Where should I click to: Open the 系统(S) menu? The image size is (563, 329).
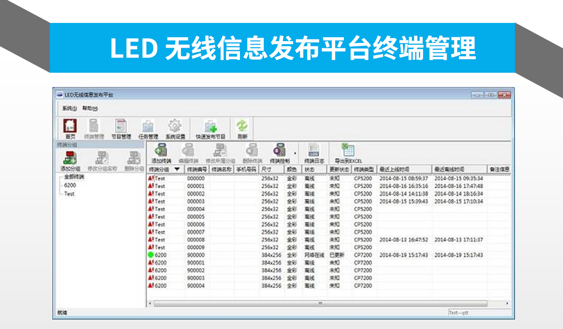pos(69,109)
